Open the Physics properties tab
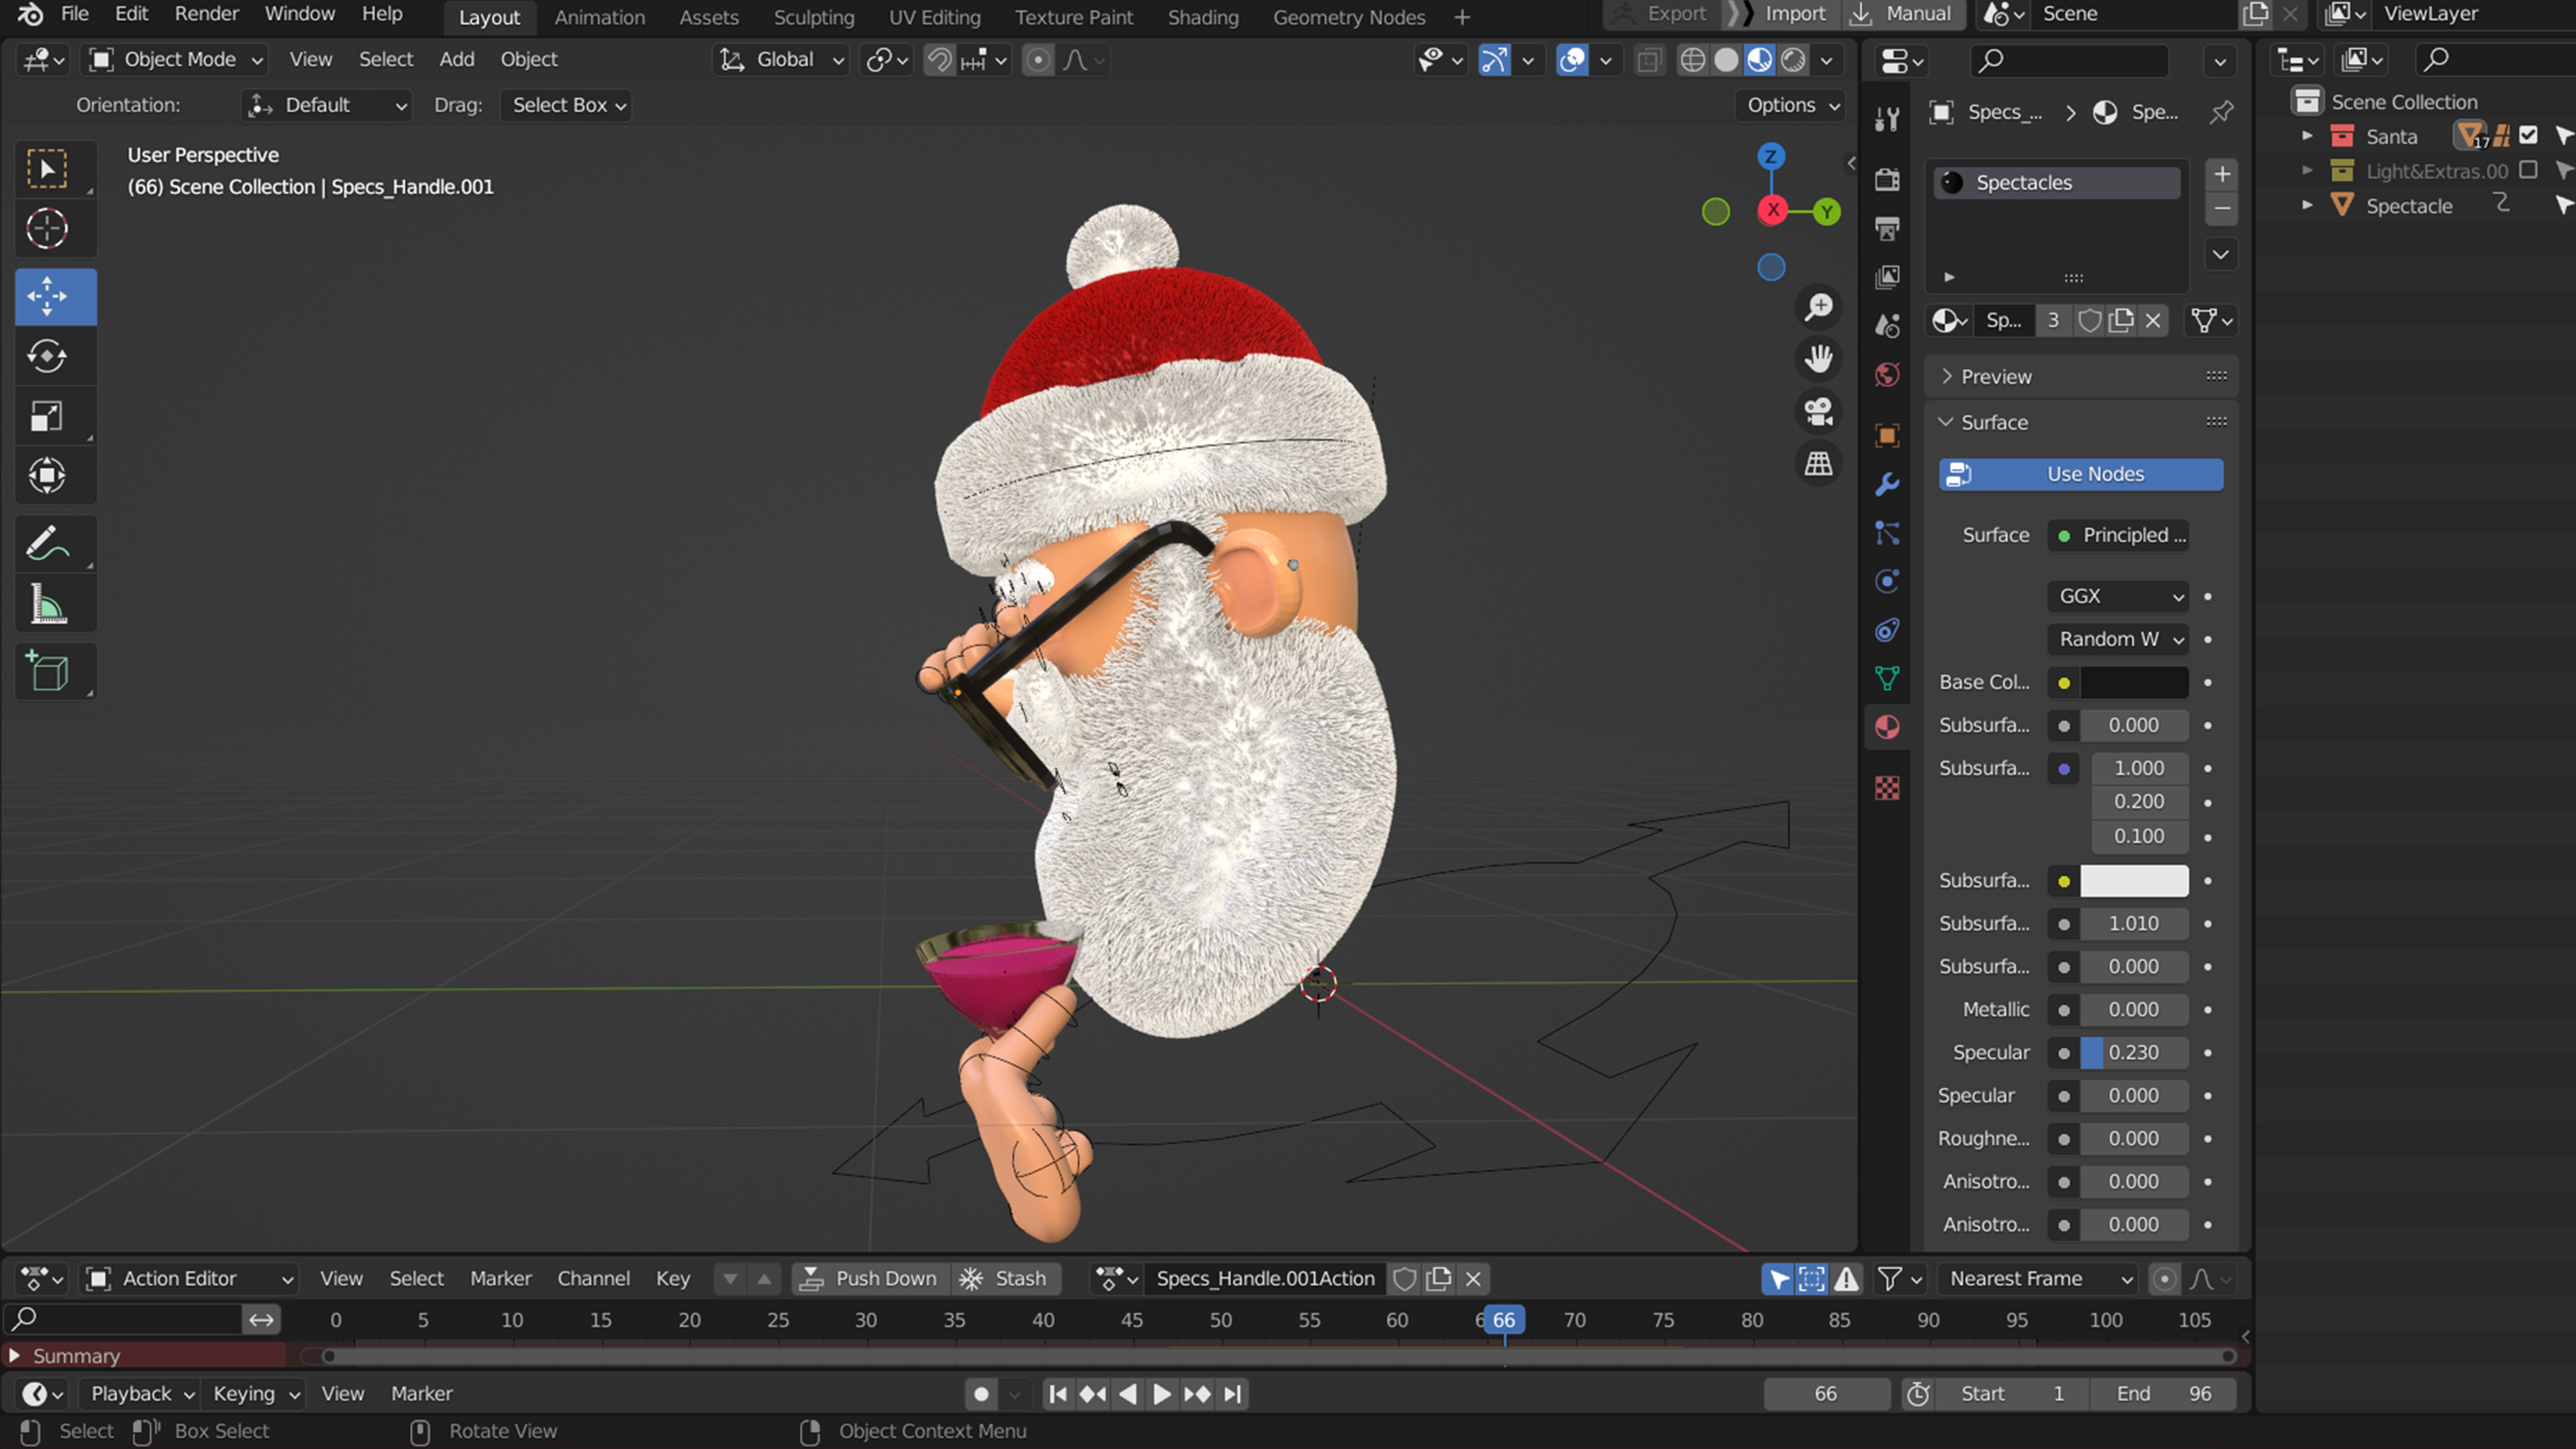The height and width of the screenshot is (1449, 2576). coord(1887,582)
